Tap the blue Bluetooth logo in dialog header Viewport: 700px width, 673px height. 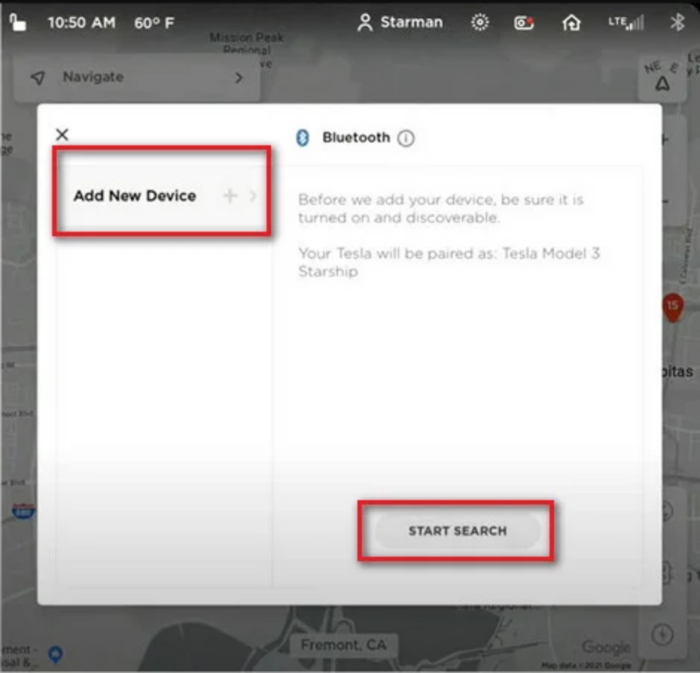pos(302,138)
